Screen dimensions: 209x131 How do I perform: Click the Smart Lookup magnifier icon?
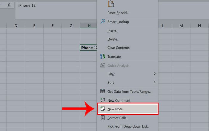click(x=103, y=22)
